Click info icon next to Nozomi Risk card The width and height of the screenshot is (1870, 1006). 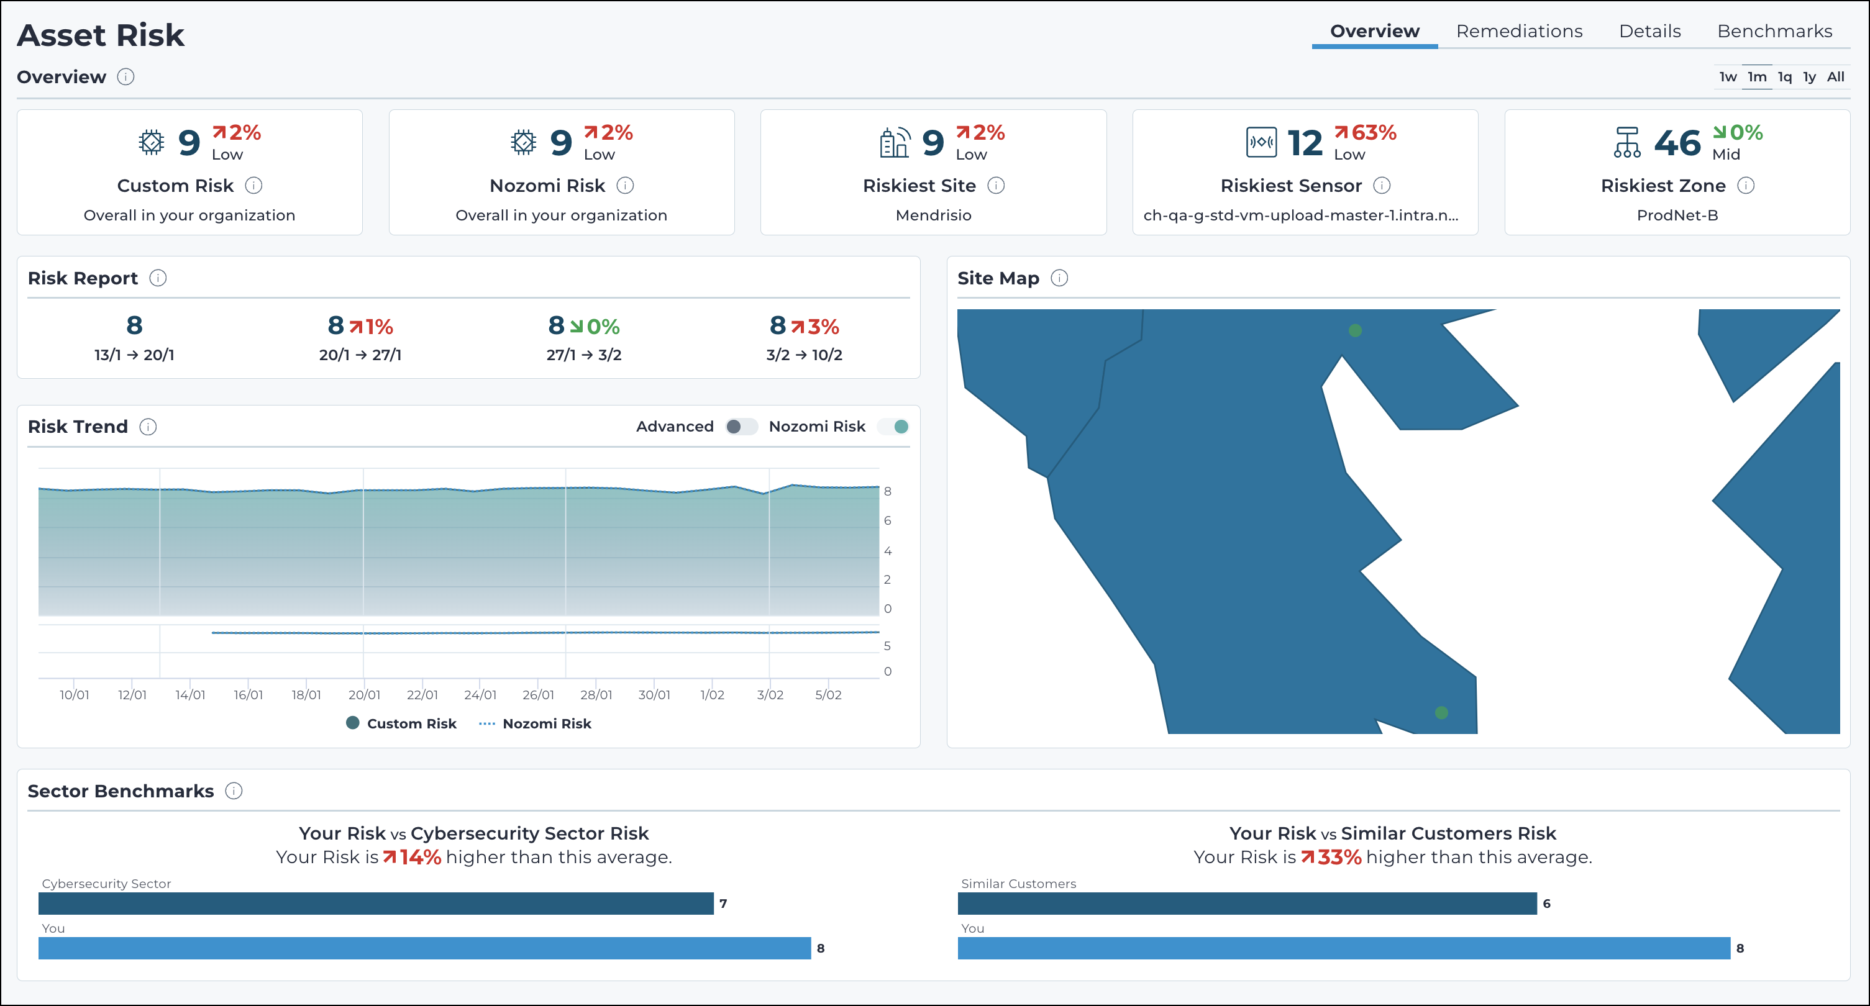[625, 186]
